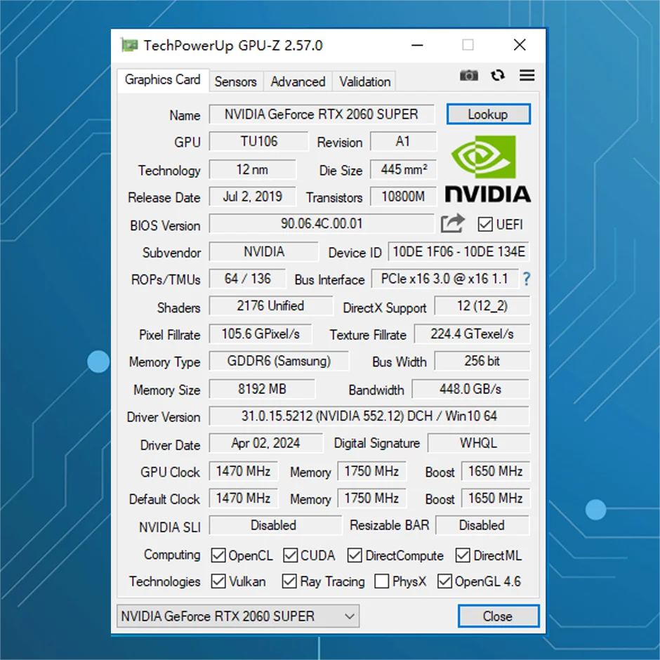Toggle the Vulkan checkbox

click(x=218, y=581)
